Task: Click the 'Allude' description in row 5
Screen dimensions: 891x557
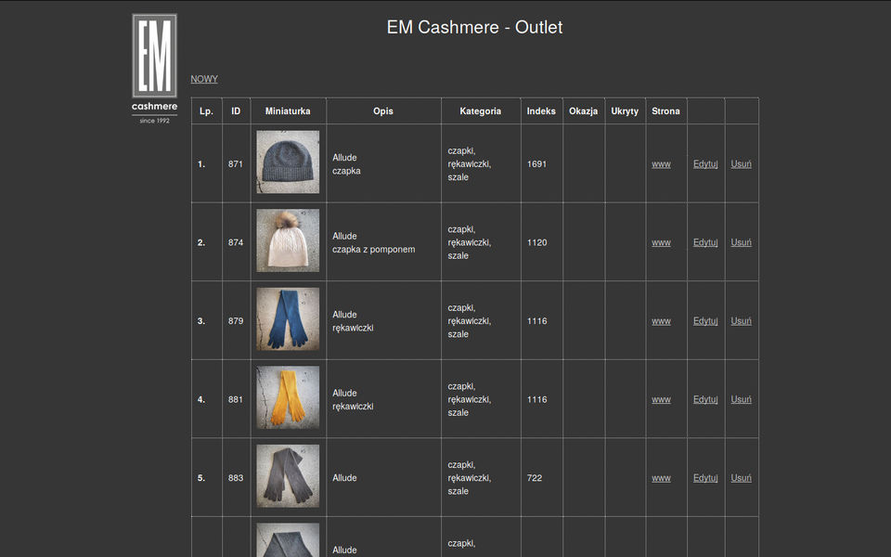Action: point(344,478)
